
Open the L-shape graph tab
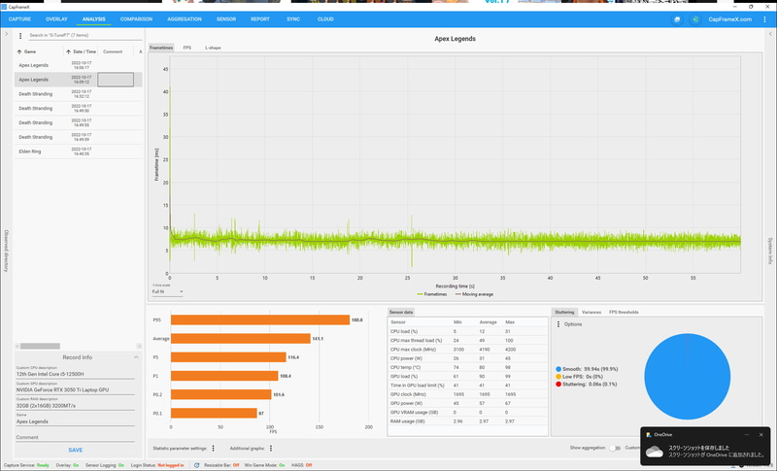(213, 48)
